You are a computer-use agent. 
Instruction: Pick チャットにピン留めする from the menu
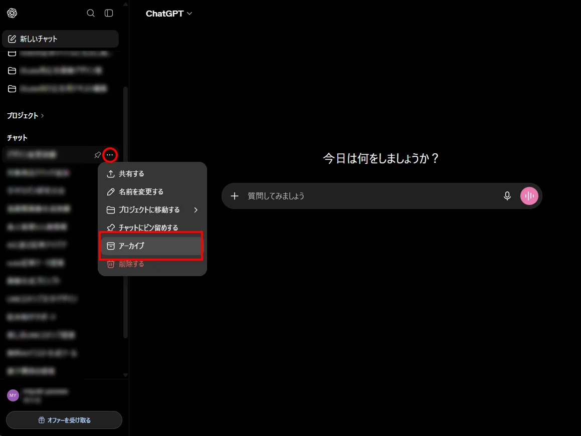[x=152, y=228]
